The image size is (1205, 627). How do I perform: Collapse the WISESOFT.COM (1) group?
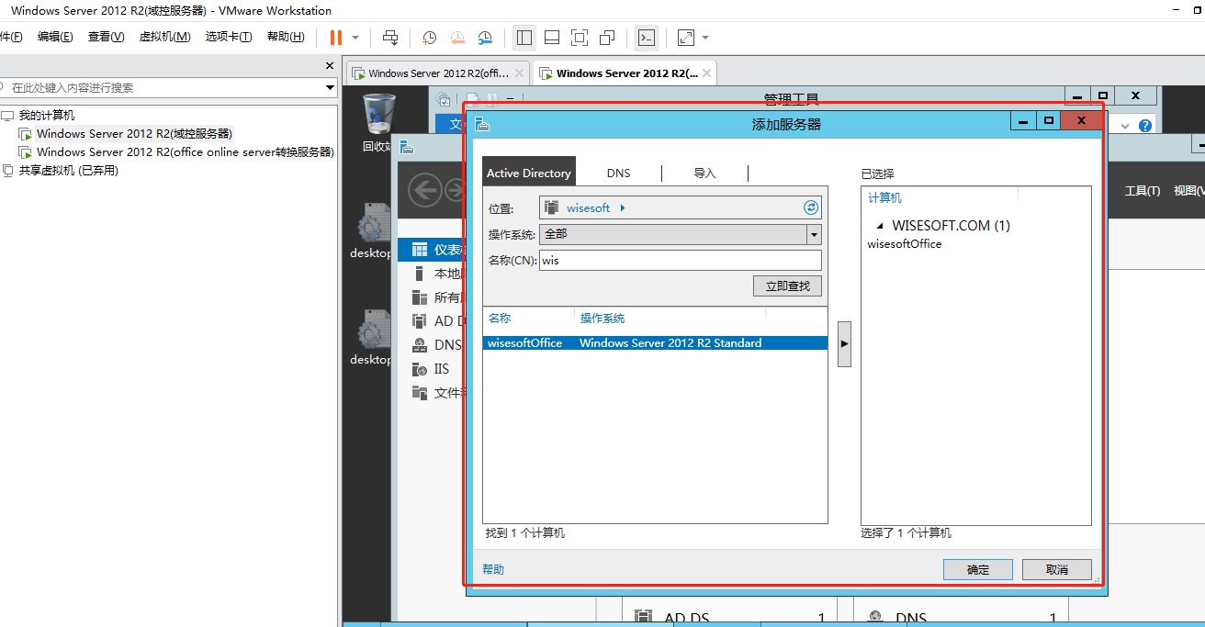pyautogui.click(x=881, y=226)
